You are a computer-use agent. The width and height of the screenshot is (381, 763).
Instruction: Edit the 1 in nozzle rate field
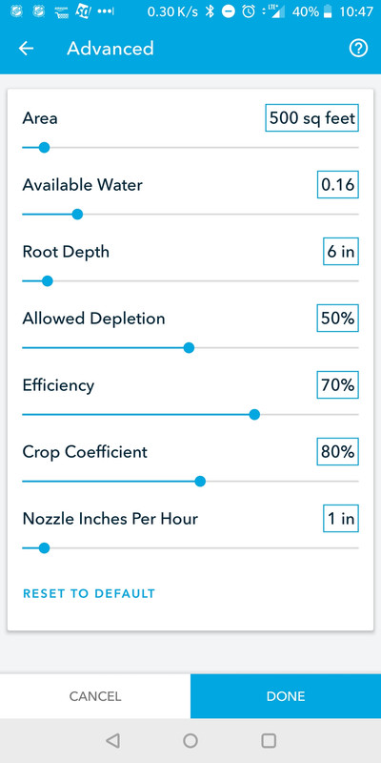pyautogui.click(x=341, y=518)
